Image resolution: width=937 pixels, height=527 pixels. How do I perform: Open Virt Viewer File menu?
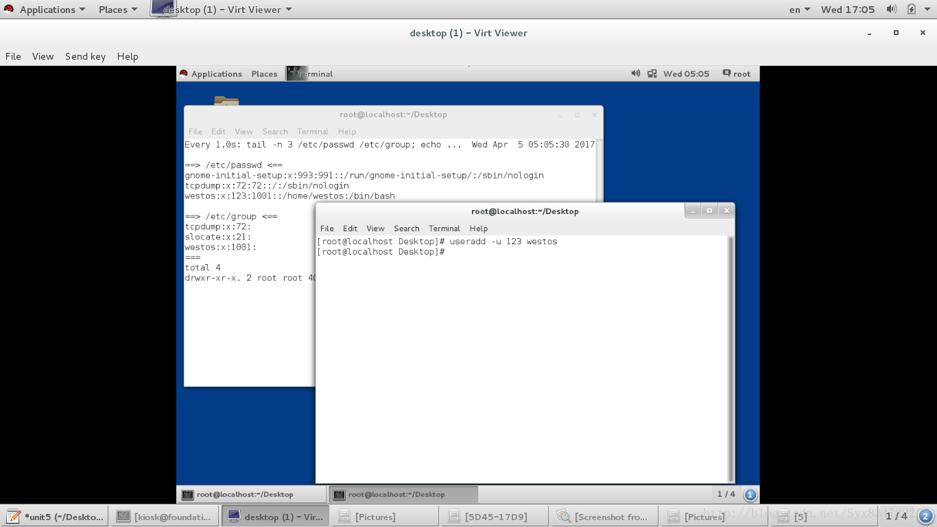[x=13, y=56]
